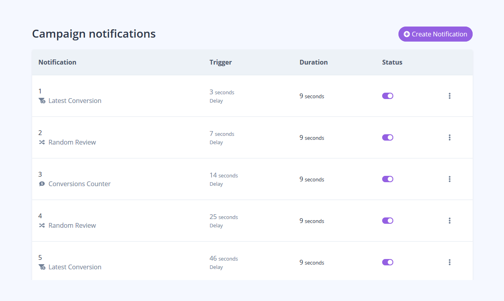Open the actions menu for notification 4
The width and height of the screenshot is (504, 301).
coord(450,221)
